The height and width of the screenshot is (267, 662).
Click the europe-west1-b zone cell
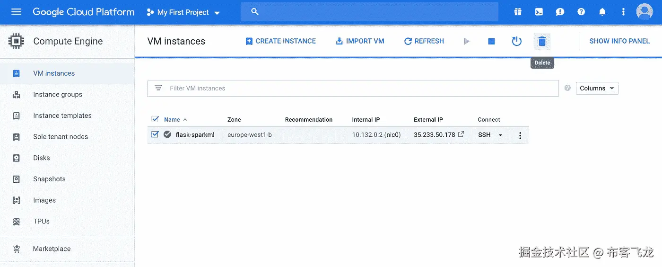(x=250, y=135)
